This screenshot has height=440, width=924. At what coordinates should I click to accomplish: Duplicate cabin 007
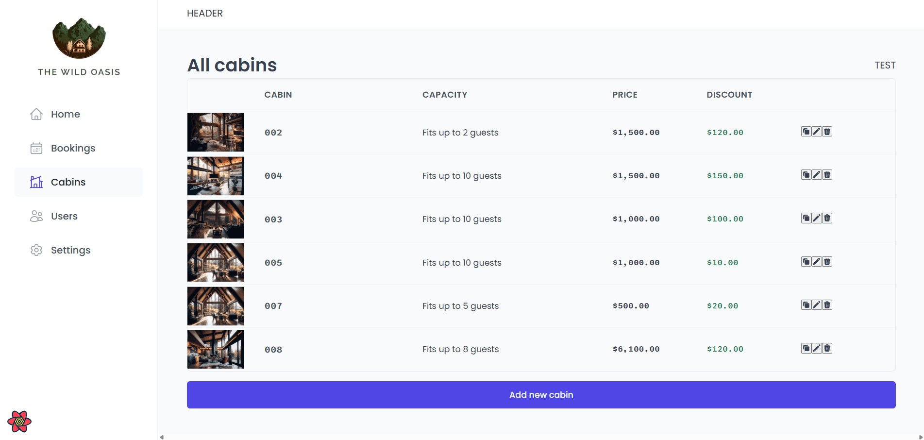806,305
